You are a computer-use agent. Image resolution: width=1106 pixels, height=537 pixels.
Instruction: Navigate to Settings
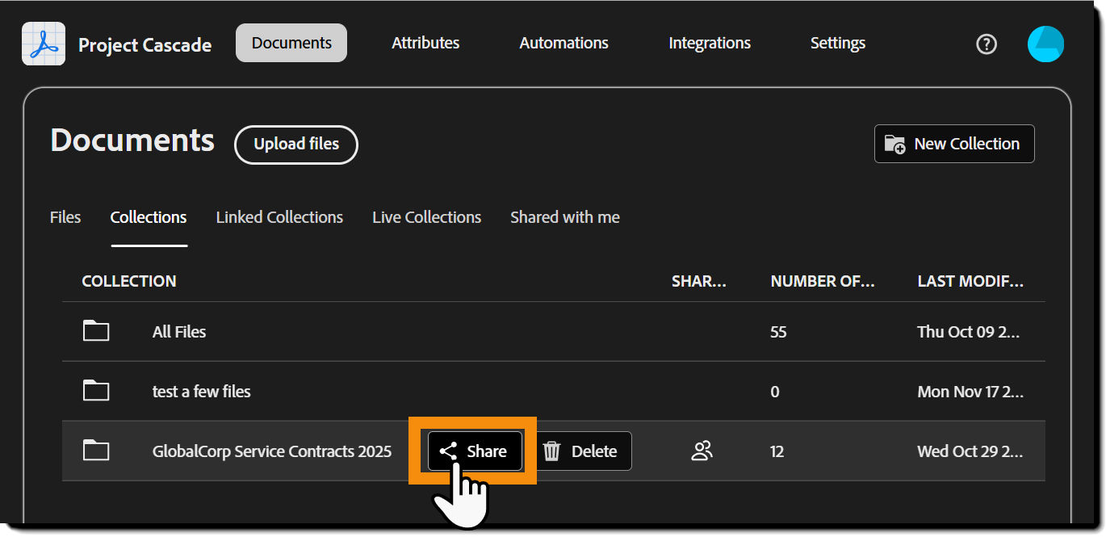click(837, 43)
